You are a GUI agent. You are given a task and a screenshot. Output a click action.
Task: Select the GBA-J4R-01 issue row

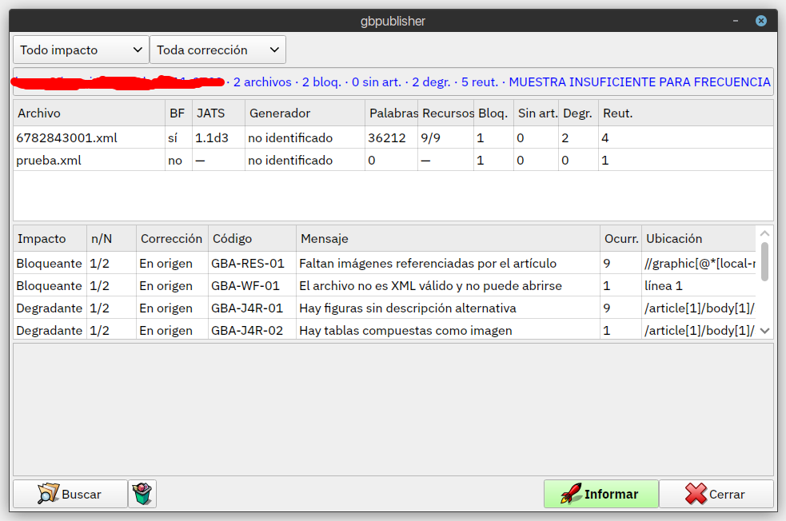point(385,308)
